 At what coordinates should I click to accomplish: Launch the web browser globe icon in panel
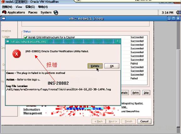click(56, 13)
